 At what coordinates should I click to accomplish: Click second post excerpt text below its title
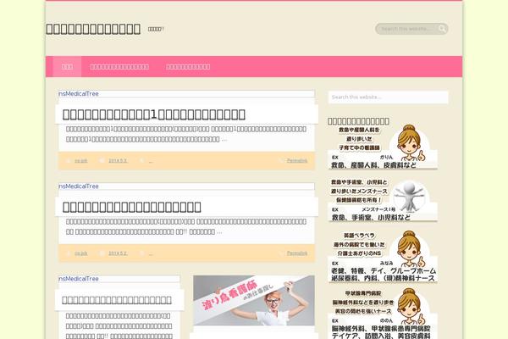(186, 227)
